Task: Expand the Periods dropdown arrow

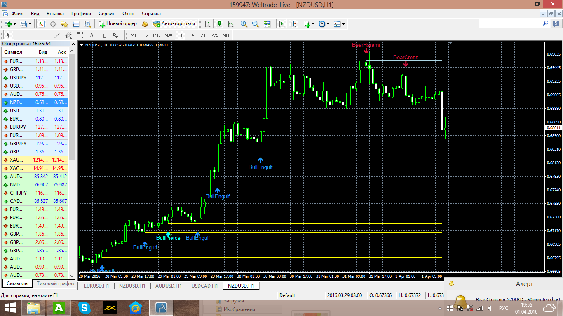Action: click(x=328, y=24)
